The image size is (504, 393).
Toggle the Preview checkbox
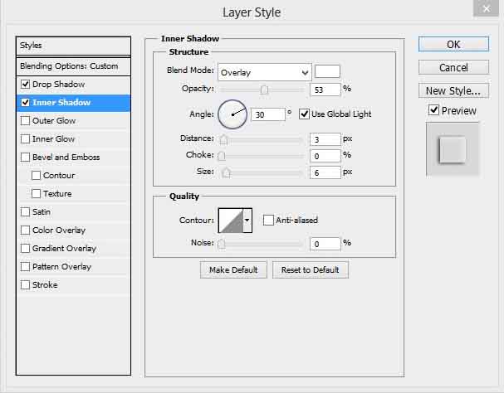pos(433,110)
